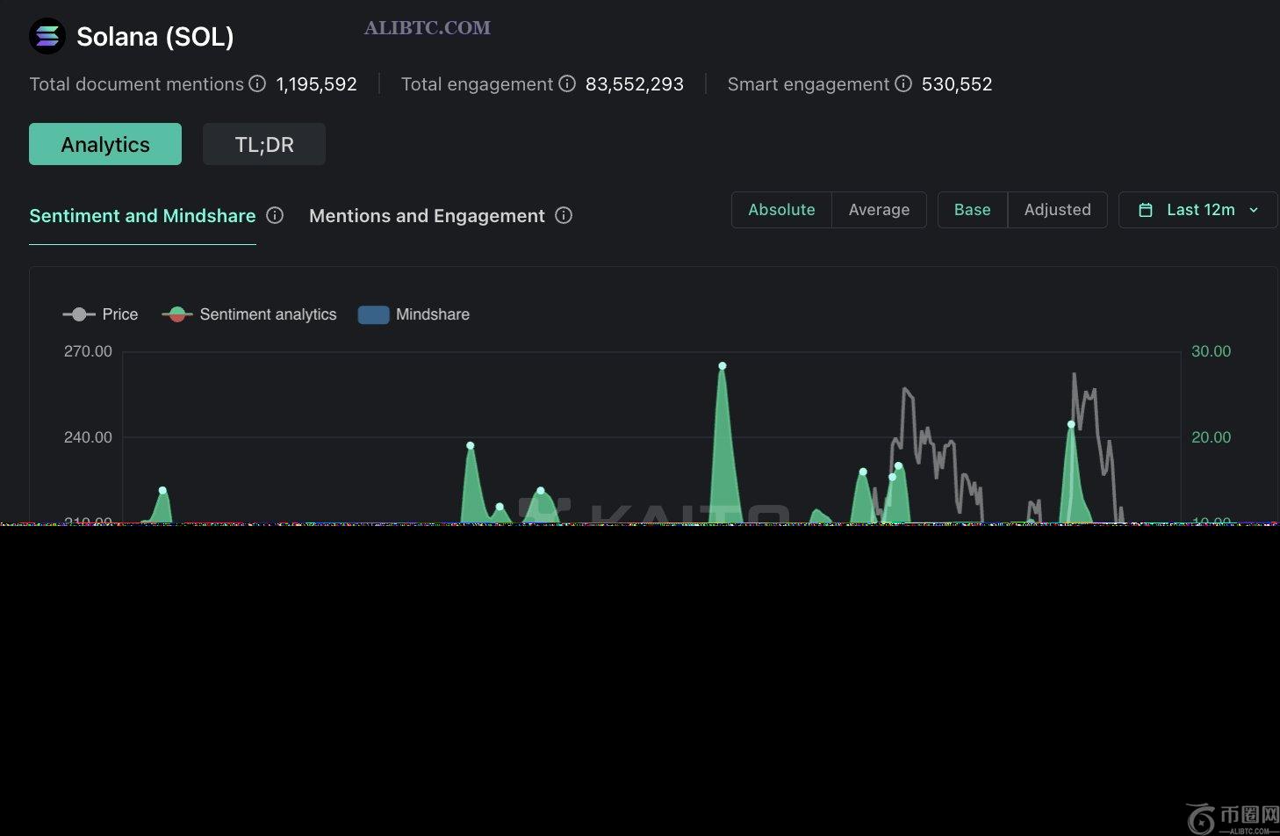
Task: Click the chevron arrow beside Last 12m
Action: [x=1254, y=210]
